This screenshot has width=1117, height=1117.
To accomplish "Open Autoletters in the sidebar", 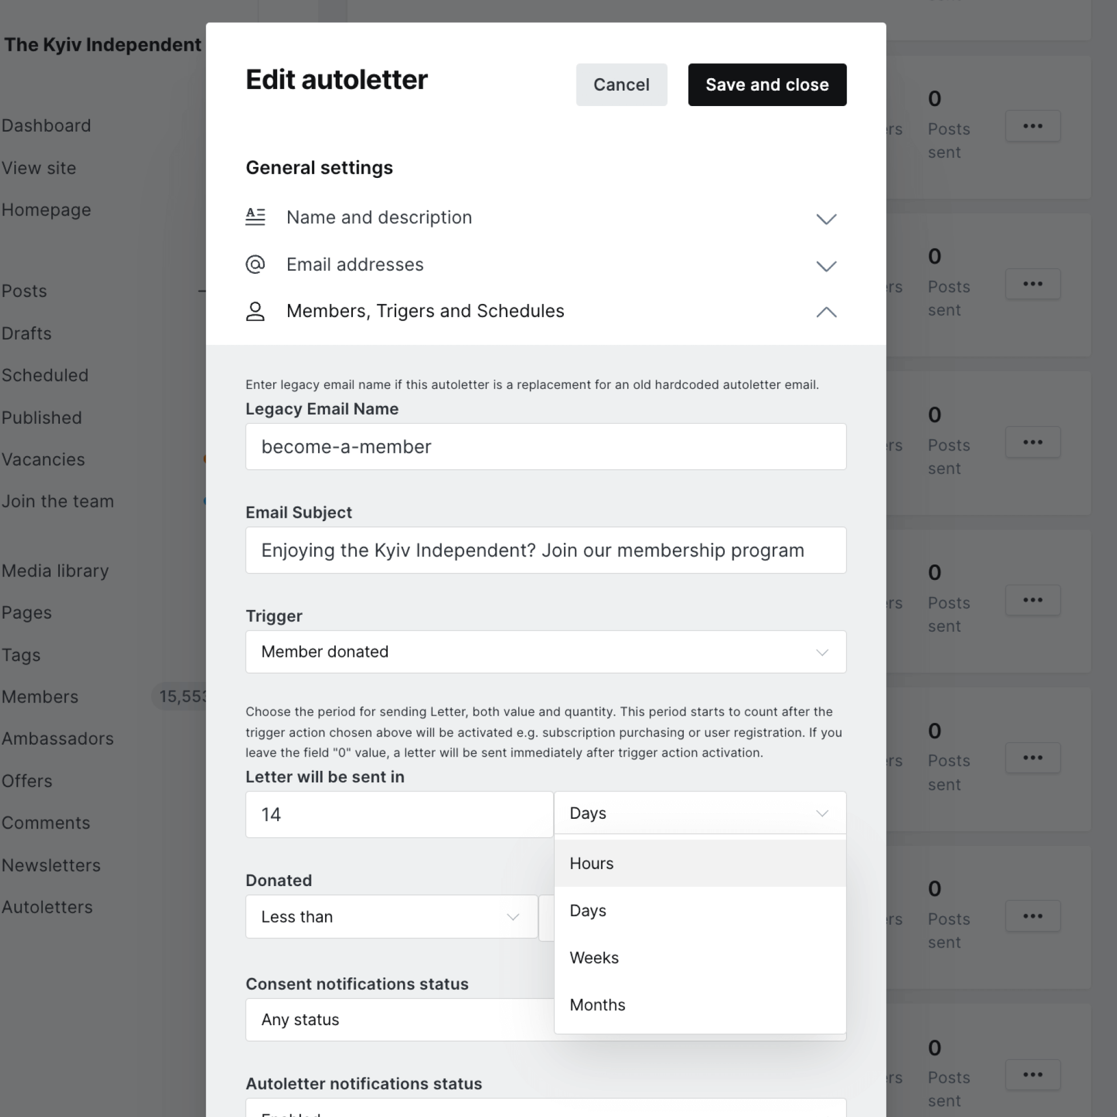I will tap(47, 907).
